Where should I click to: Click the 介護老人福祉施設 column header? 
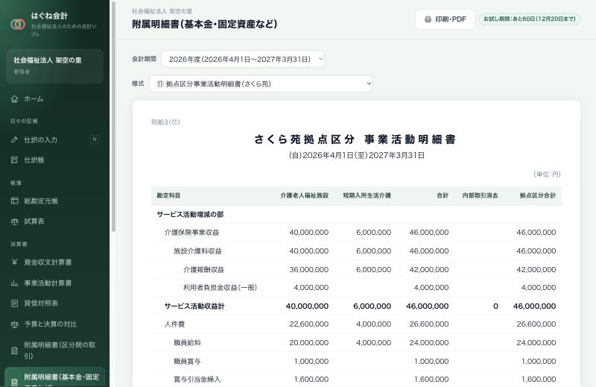[x=305, y=195]
